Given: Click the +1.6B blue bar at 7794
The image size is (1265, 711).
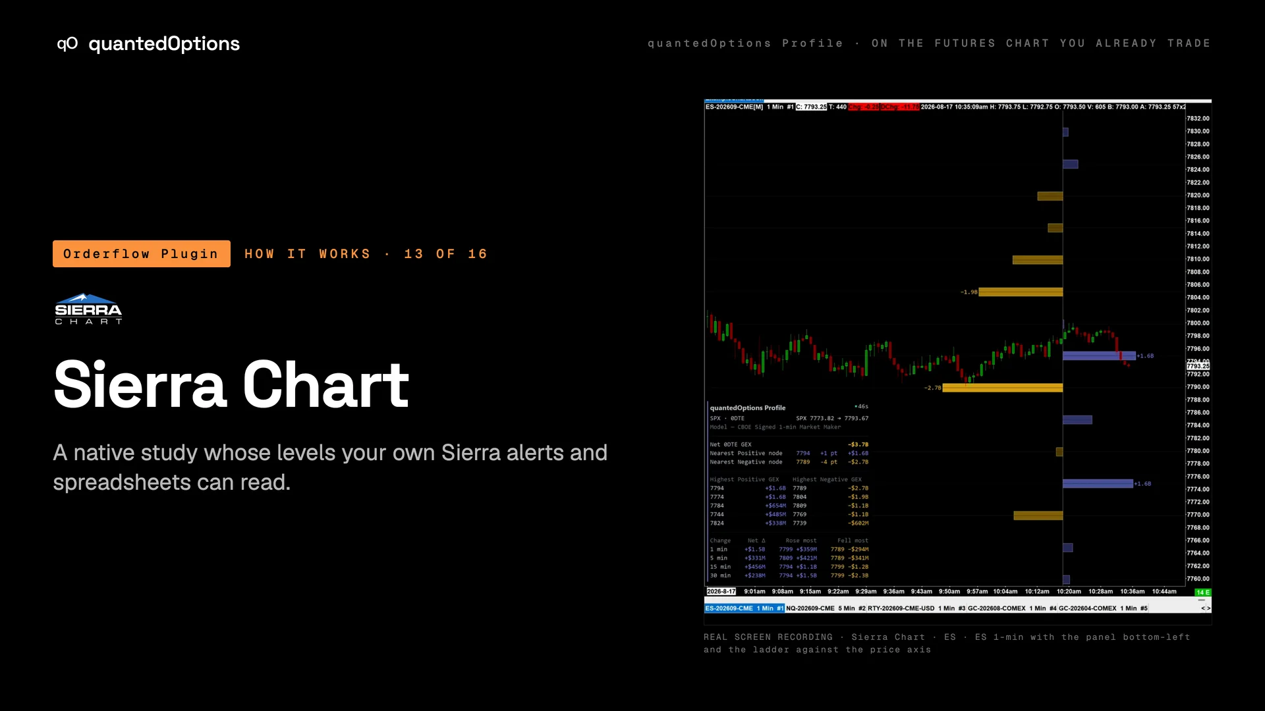Looking at the screenshot, I should point(1099,355).
